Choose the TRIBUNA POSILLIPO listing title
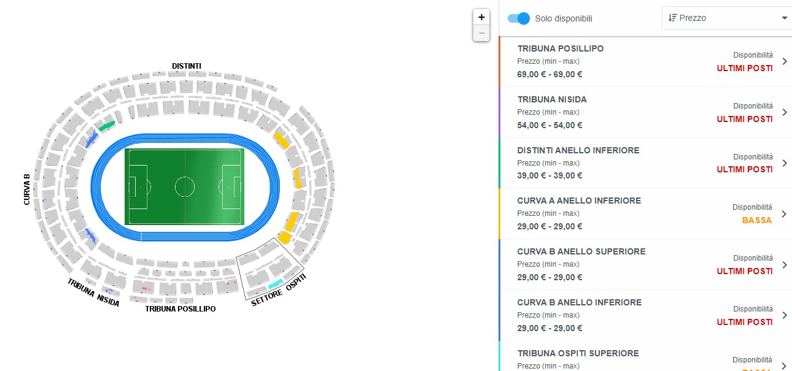 (x=561, y=48)
